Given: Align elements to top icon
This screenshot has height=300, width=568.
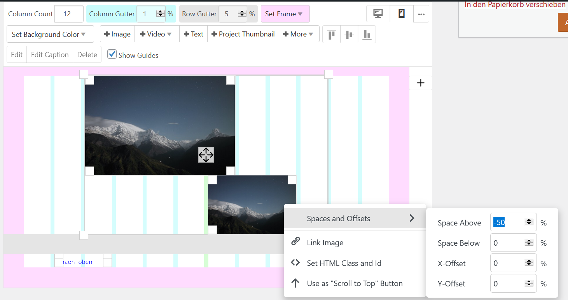Looking at the screenshot, I should click(x=332, y=35).
